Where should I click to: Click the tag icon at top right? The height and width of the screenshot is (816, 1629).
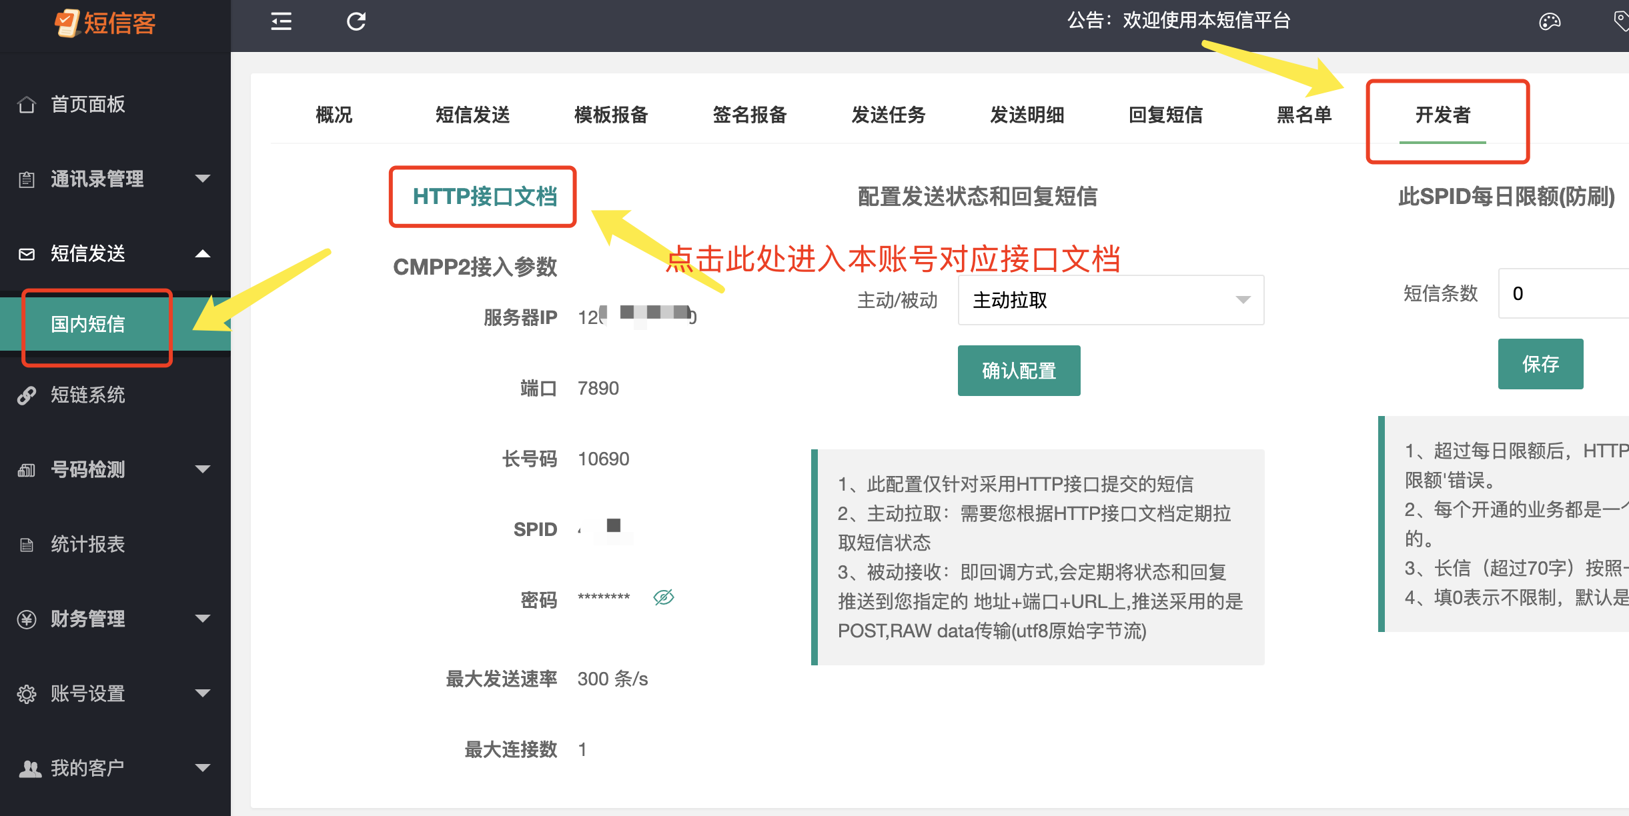coord(1621,21)
